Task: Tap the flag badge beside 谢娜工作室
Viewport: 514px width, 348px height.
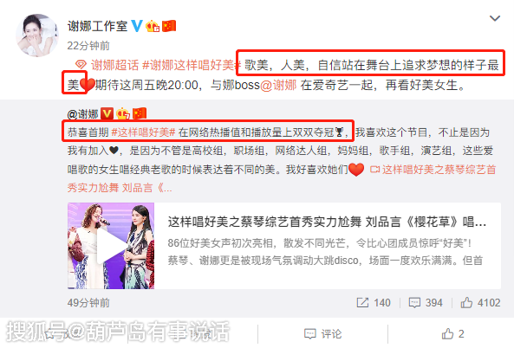Action: (169, 26)
